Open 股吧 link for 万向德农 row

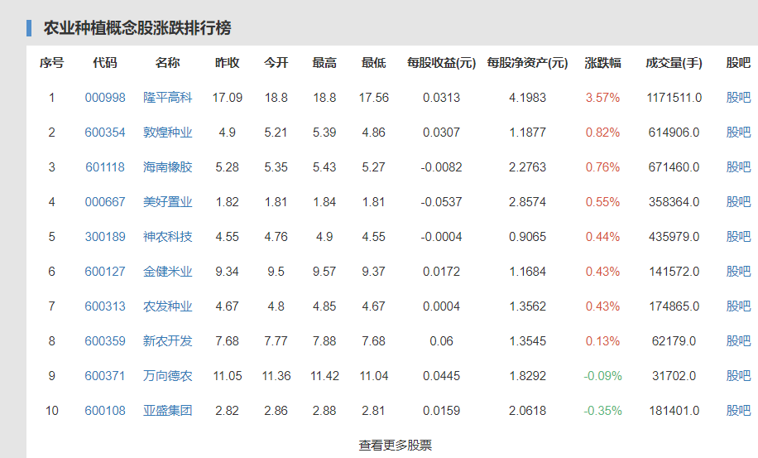pos(738,376)
